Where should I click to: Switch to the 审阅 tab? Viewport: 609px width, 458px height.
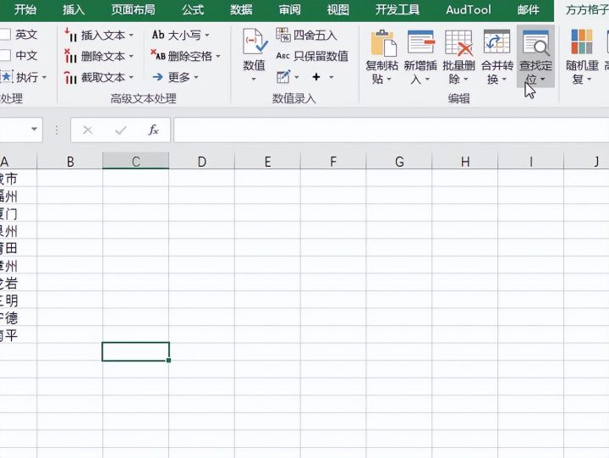289,9
